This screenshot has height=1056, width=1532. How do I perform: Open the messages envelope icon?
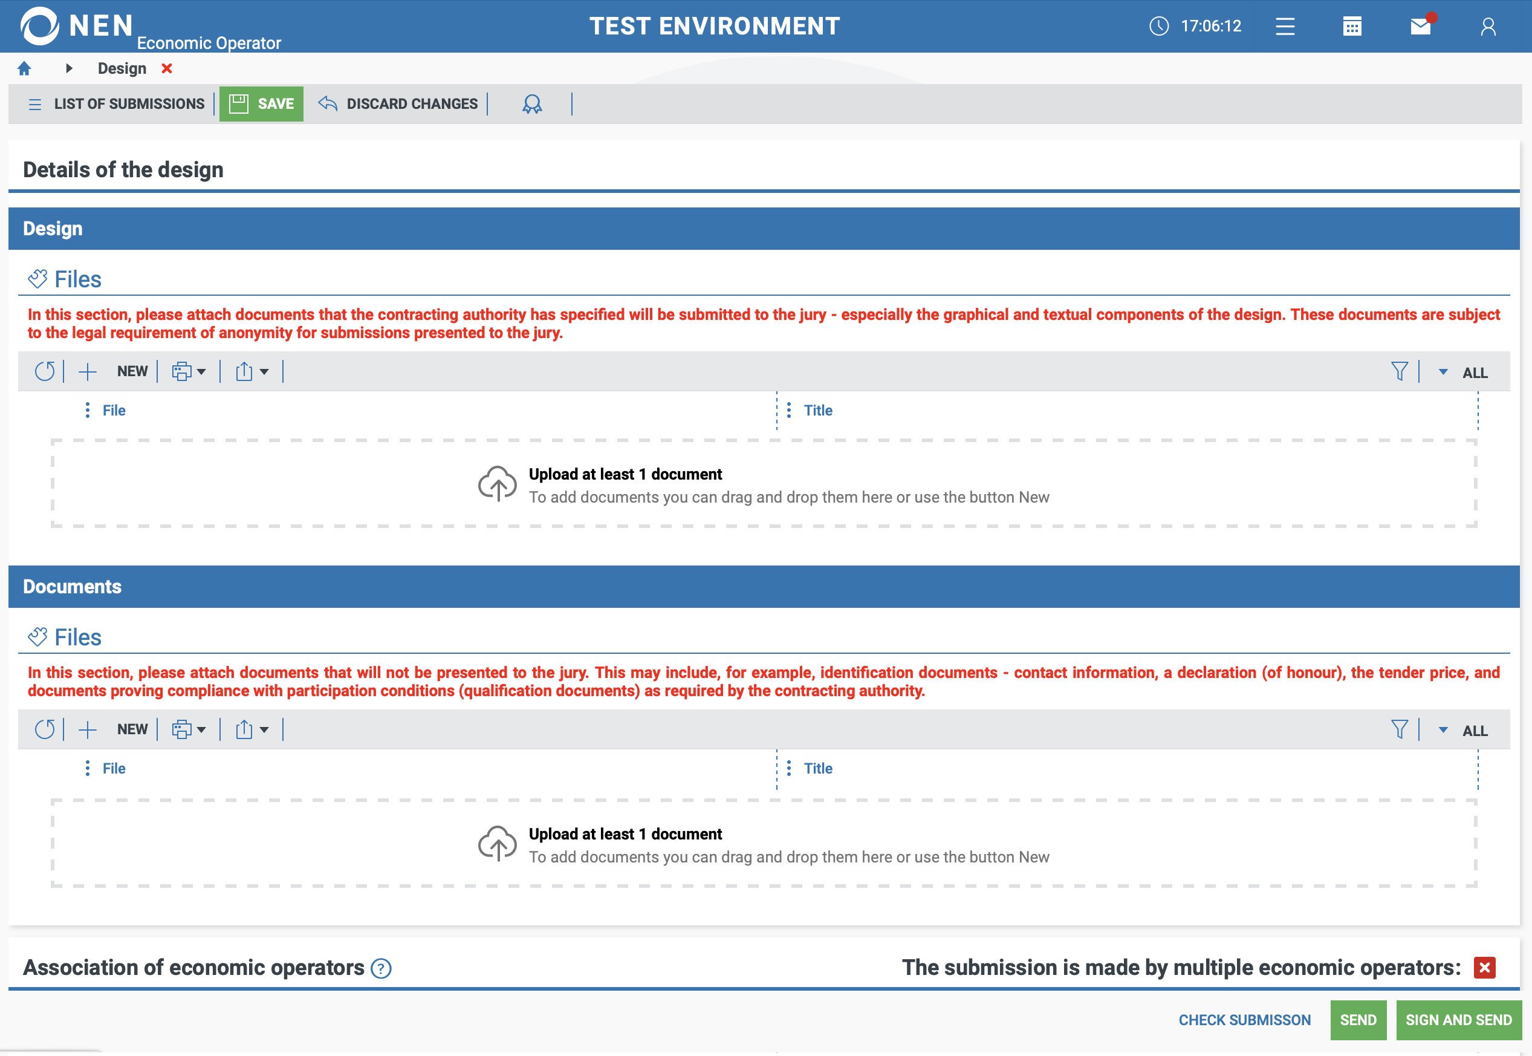coord(1420,27)
